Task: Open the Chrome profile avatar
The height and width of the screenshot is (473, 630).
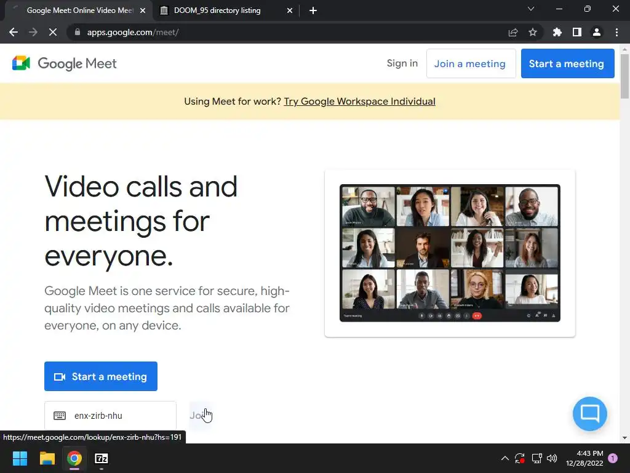Action: (x=597, y=32)
